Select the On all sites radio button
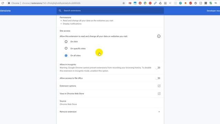The width and height of the screenshot is (220, 124). click(66, 55)
